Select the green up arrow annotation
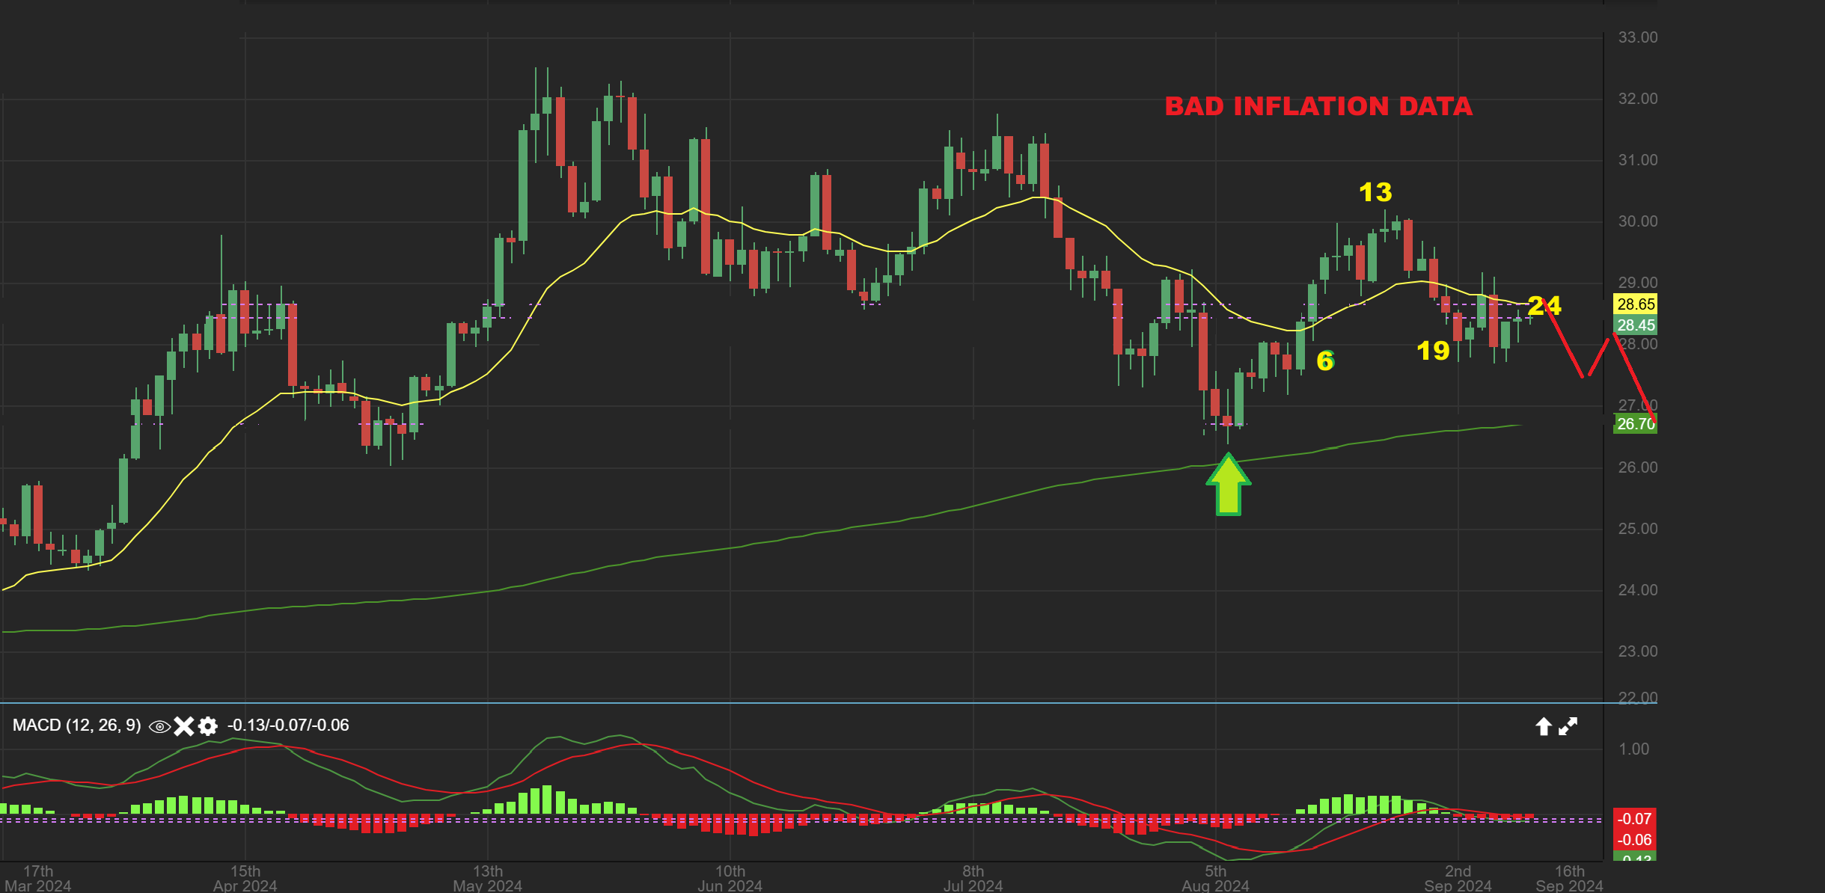This screenshot has width=1825, height=893. pyautogui.click(x=1228, y=485)
